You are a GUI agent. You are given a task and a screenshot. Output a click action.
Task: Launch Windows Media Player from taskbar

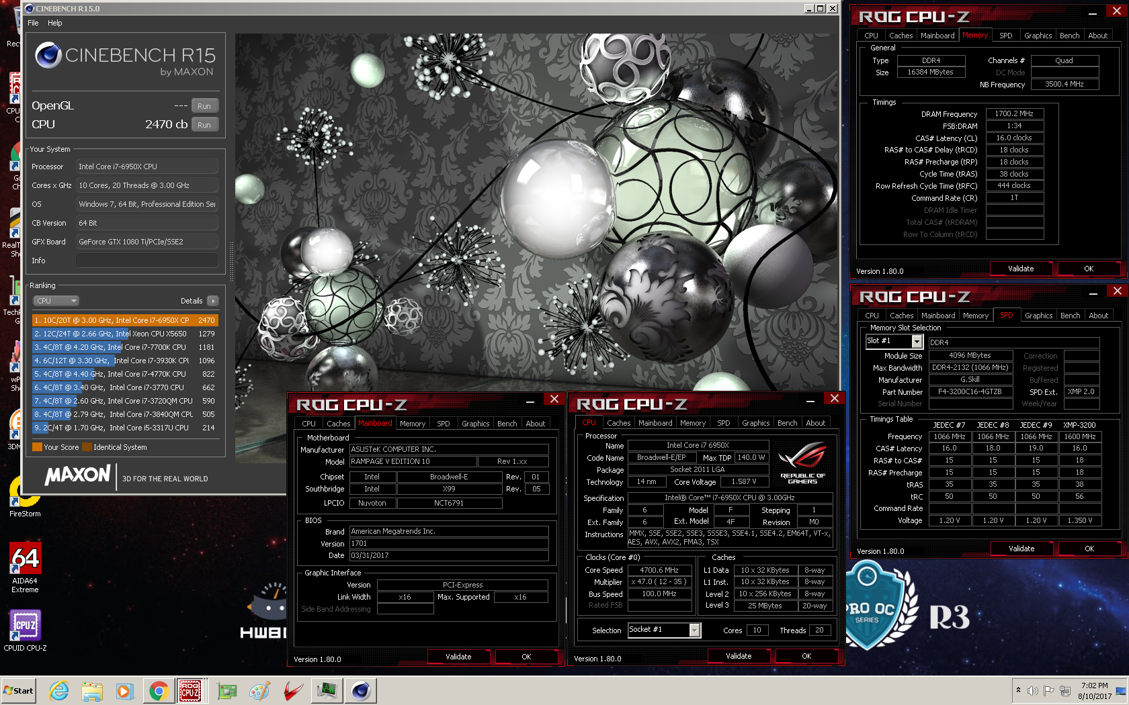click(x=125, y=690)
